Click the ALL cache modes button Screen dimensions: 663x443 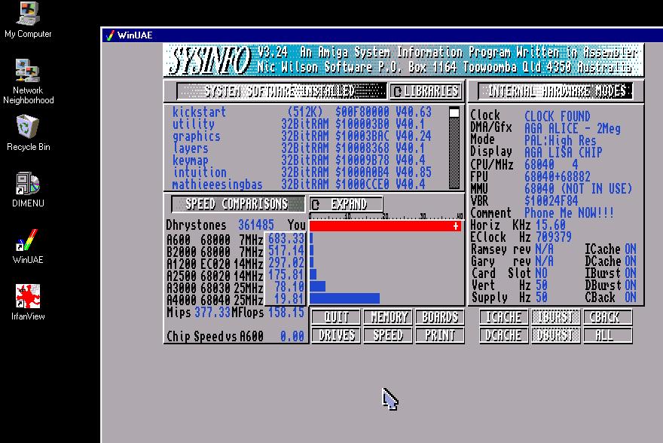click(607, 335)
